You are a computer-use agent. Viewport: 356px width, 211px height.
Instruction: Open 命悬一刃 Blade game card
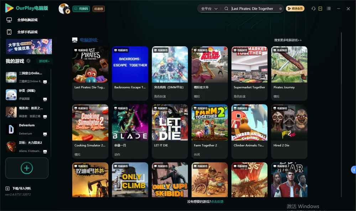(x=130, y=132)
